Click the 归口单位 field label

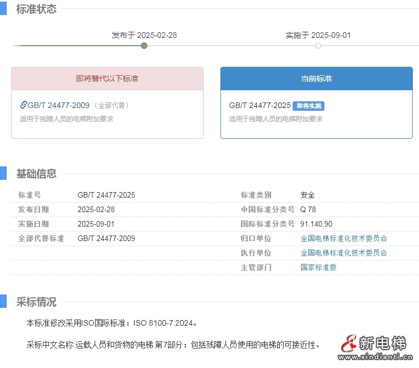coord(256,238)
